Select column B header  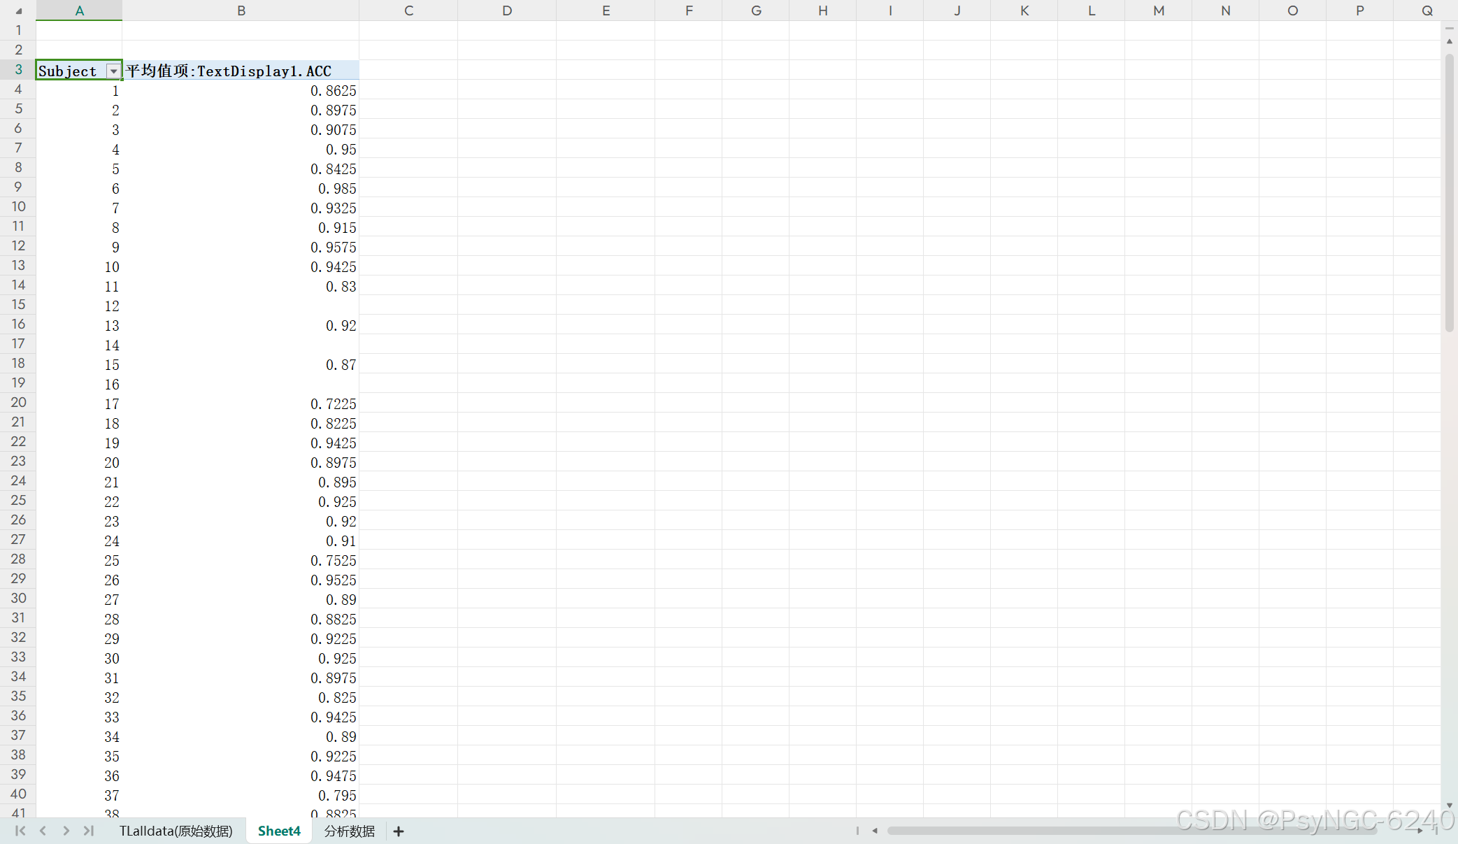[x=241, y=10]
